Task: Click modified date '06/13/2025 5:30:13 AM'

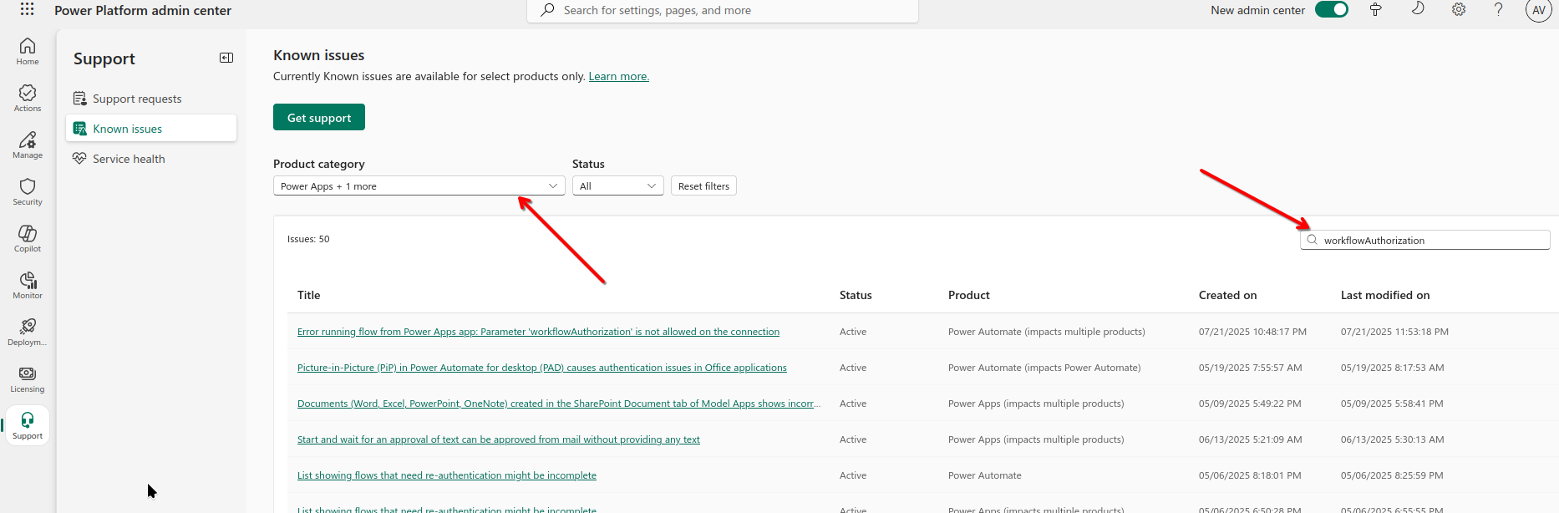Action: (1393, 439)
